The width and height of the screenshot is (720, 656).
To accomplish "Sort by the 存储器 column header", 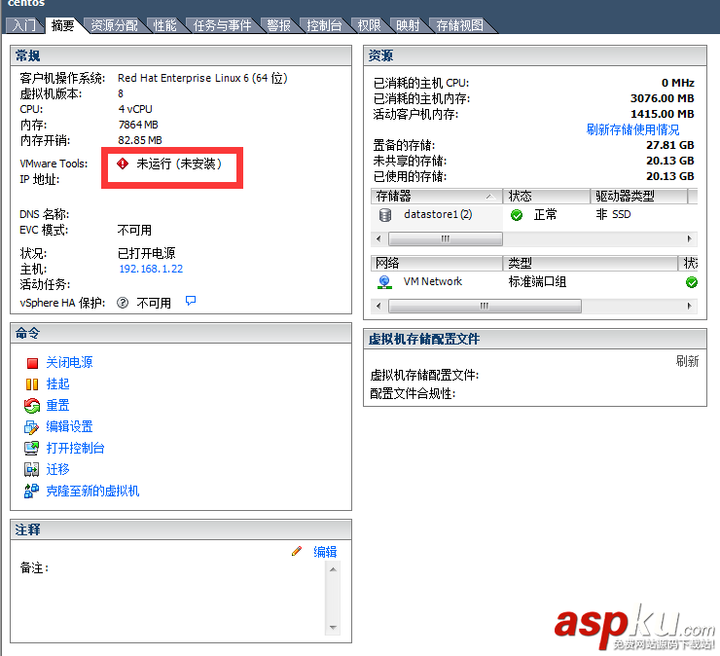I will (436, 197).
